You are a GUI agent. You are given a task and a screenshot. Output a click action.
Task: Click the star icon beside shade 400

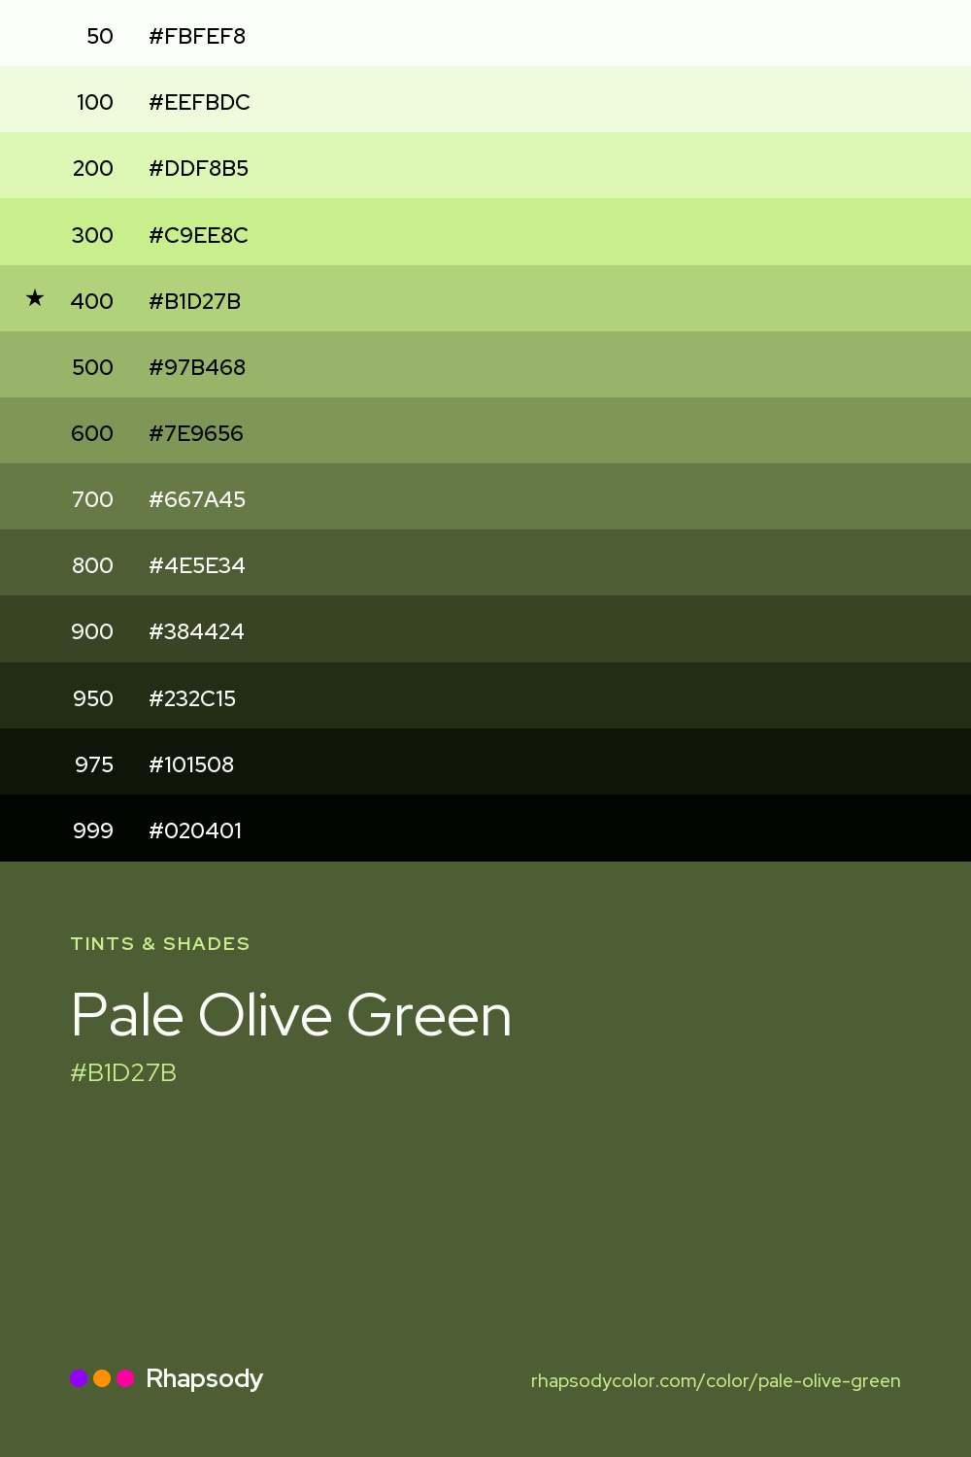[x=35, y=298]
